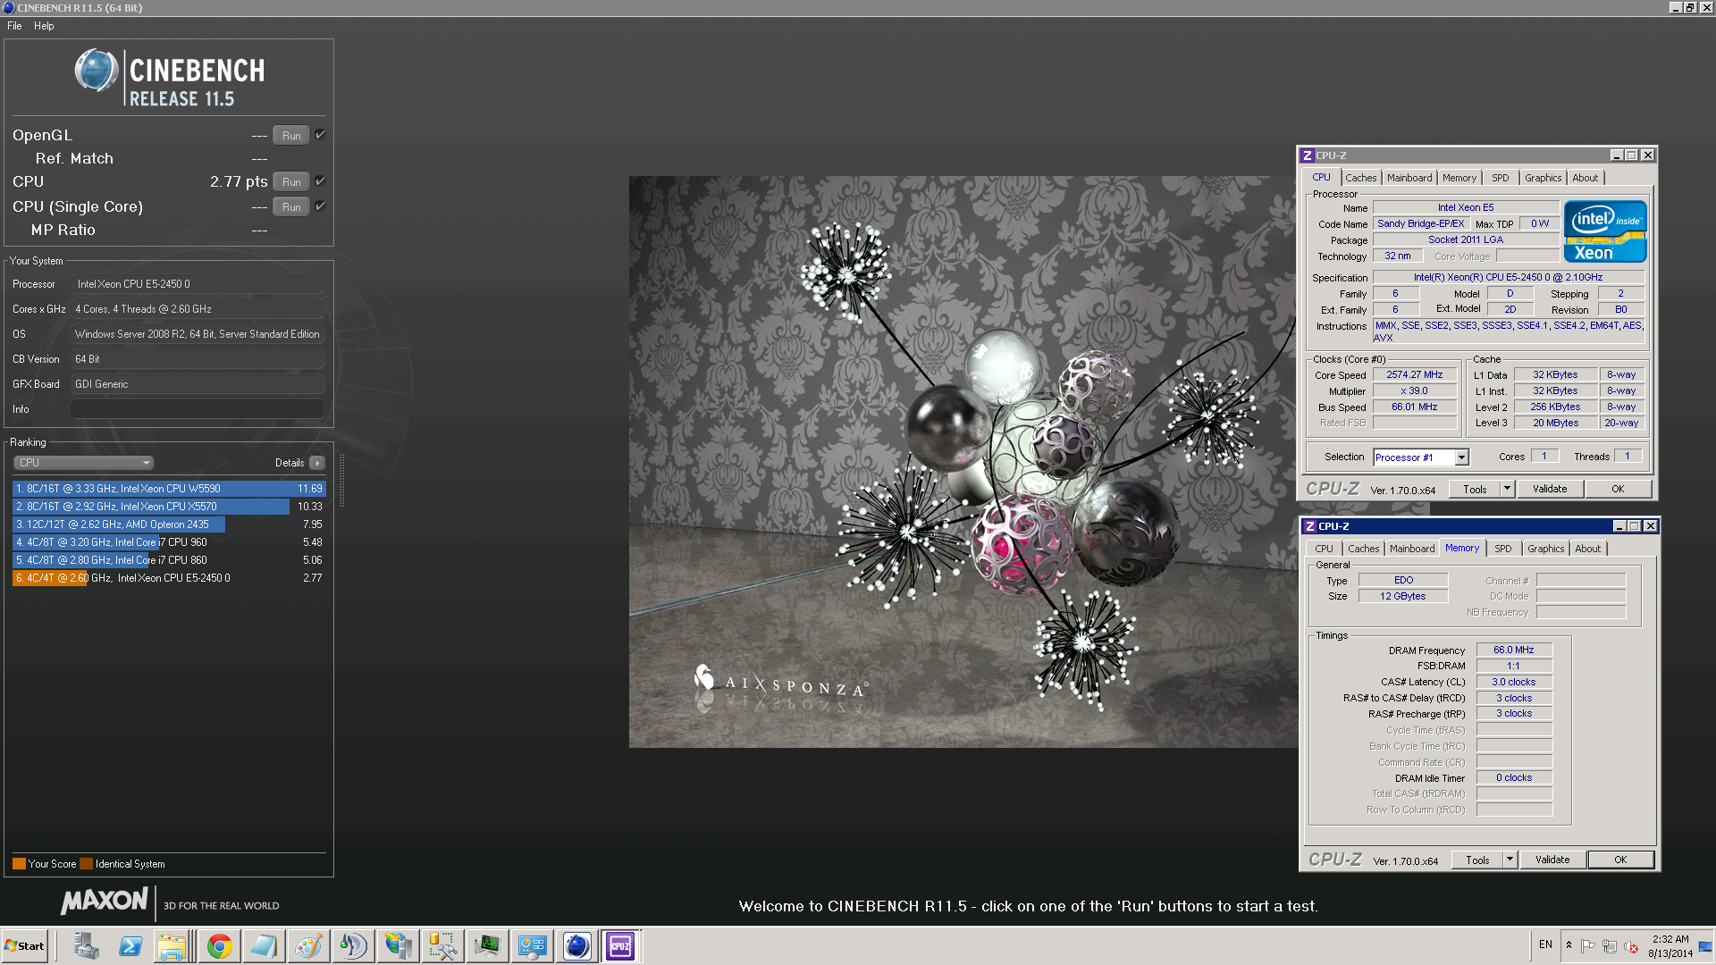The width and height of the screenshot is (1716, 965).
Task: Click the Z icon in lower CPU-Z title bar
Action: [1310, 526]
